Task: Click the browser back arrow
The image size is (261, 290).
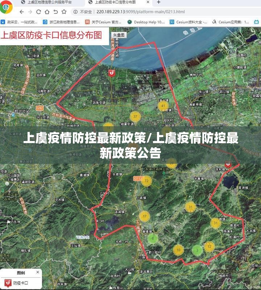Action: (x=22, y=12)
